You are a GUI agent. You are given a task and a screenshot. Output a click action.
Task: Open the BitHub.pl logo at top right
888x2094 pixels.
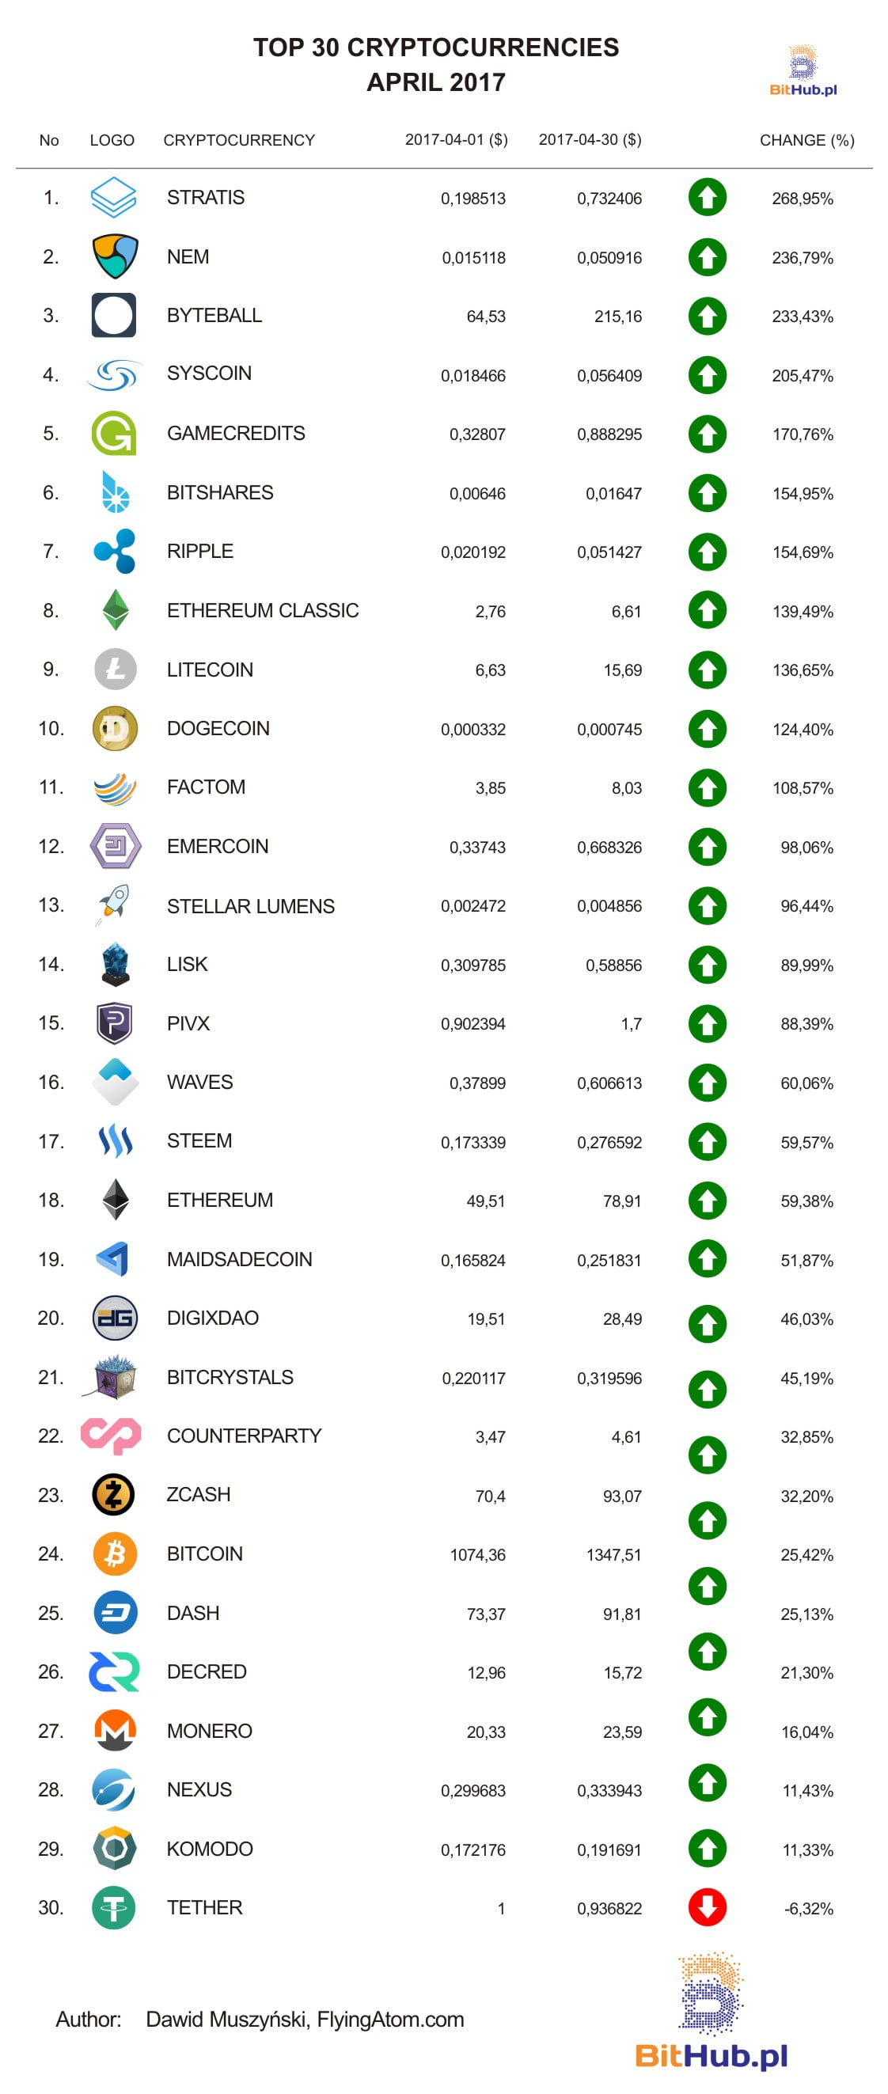point(803,70)
